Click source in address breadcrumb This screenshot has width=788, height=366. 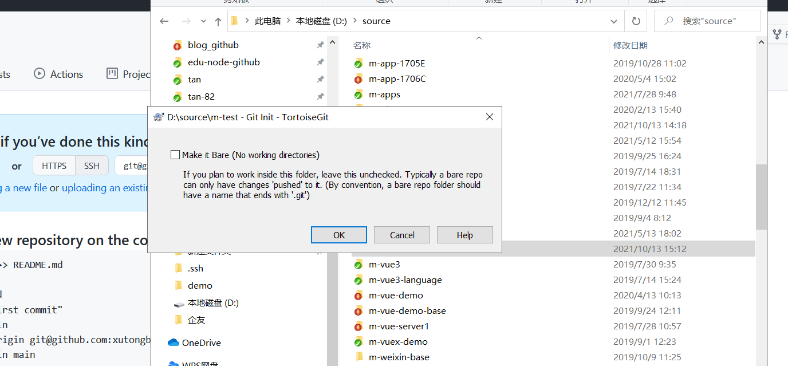point(376,21)
